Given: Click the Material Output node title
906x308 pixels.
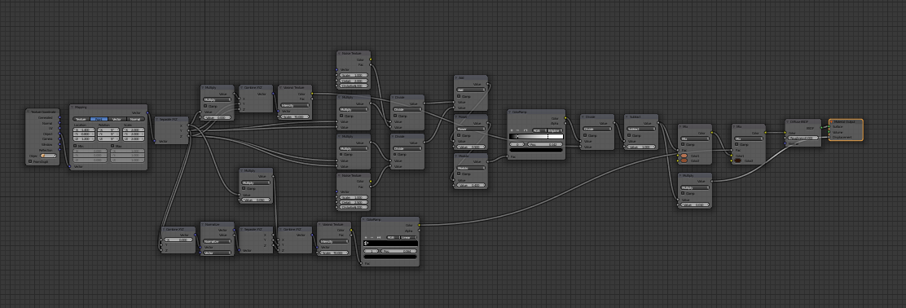Looking at the screenshot, I should (x=844, y=122).
